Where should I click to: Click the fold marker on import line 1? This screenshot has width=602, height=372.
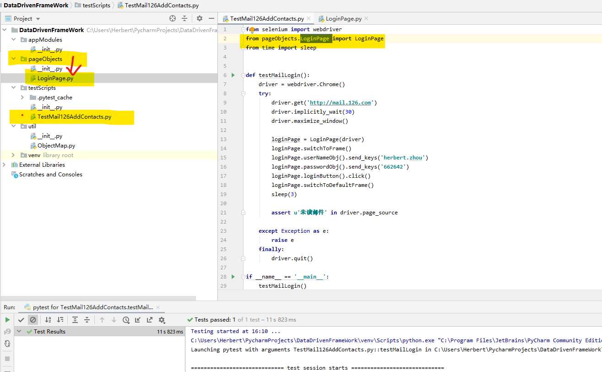point(243,29)
